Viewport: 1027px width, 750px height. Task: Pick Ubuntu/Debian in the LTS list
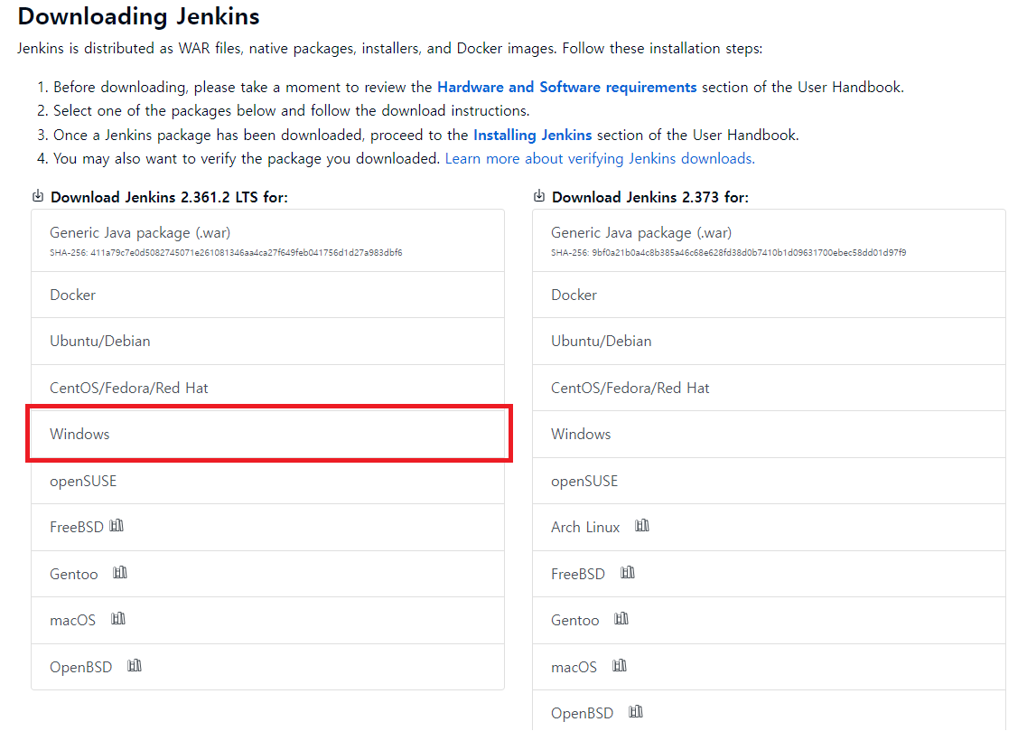pos(268,342)
